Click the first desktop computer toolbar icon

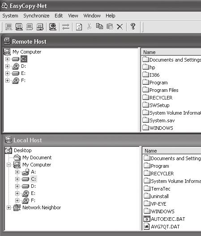pos(9,27)
